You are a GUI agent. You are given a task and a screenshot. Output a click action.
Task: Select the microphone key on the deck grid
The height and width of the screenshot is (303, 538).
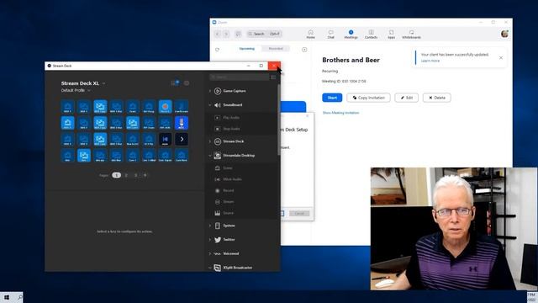point(182,123)
